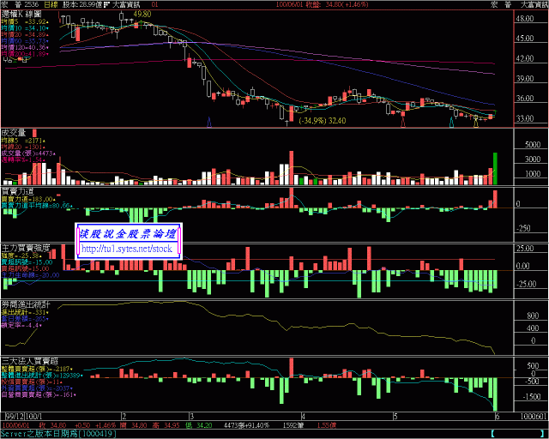Click the 高 34.95 high price value
549x439 pixels.
pos(166,425)
